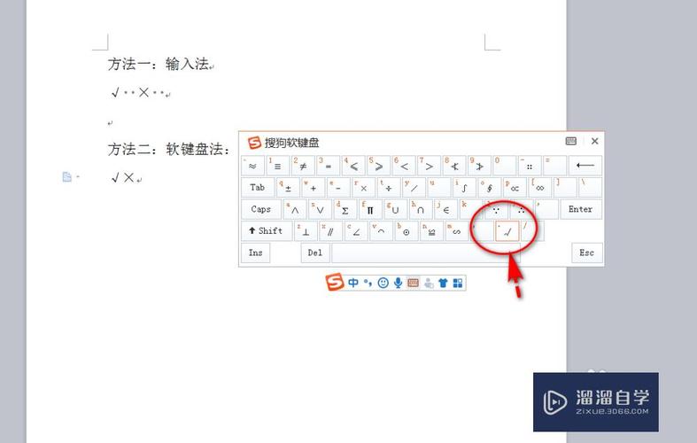This screenshot has width=697, height=443.
Task: Toggle Caps on the soft keyboard
Action: point(261,209)
